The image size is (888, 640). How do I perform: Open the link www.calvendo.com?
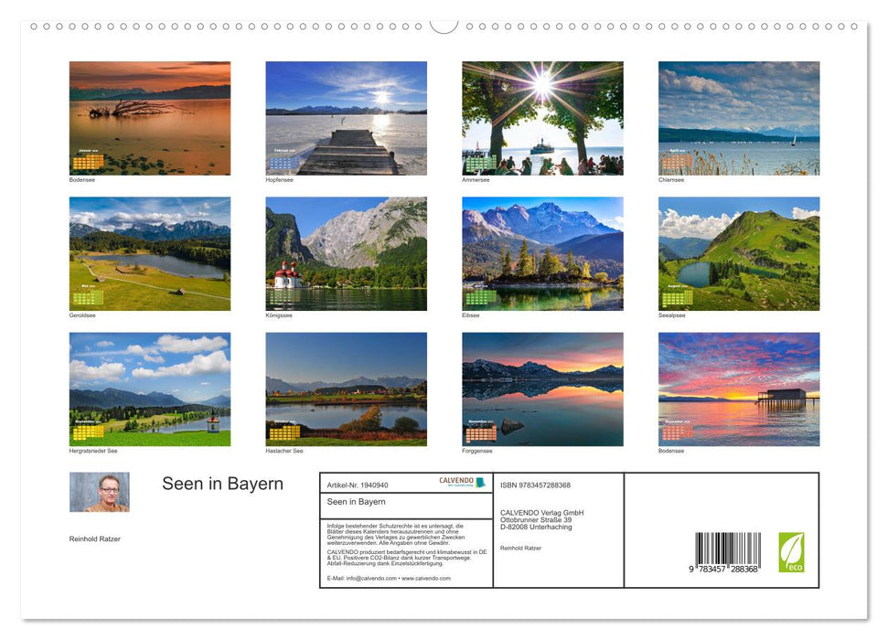pyautogui.click(x=425, y=579)
